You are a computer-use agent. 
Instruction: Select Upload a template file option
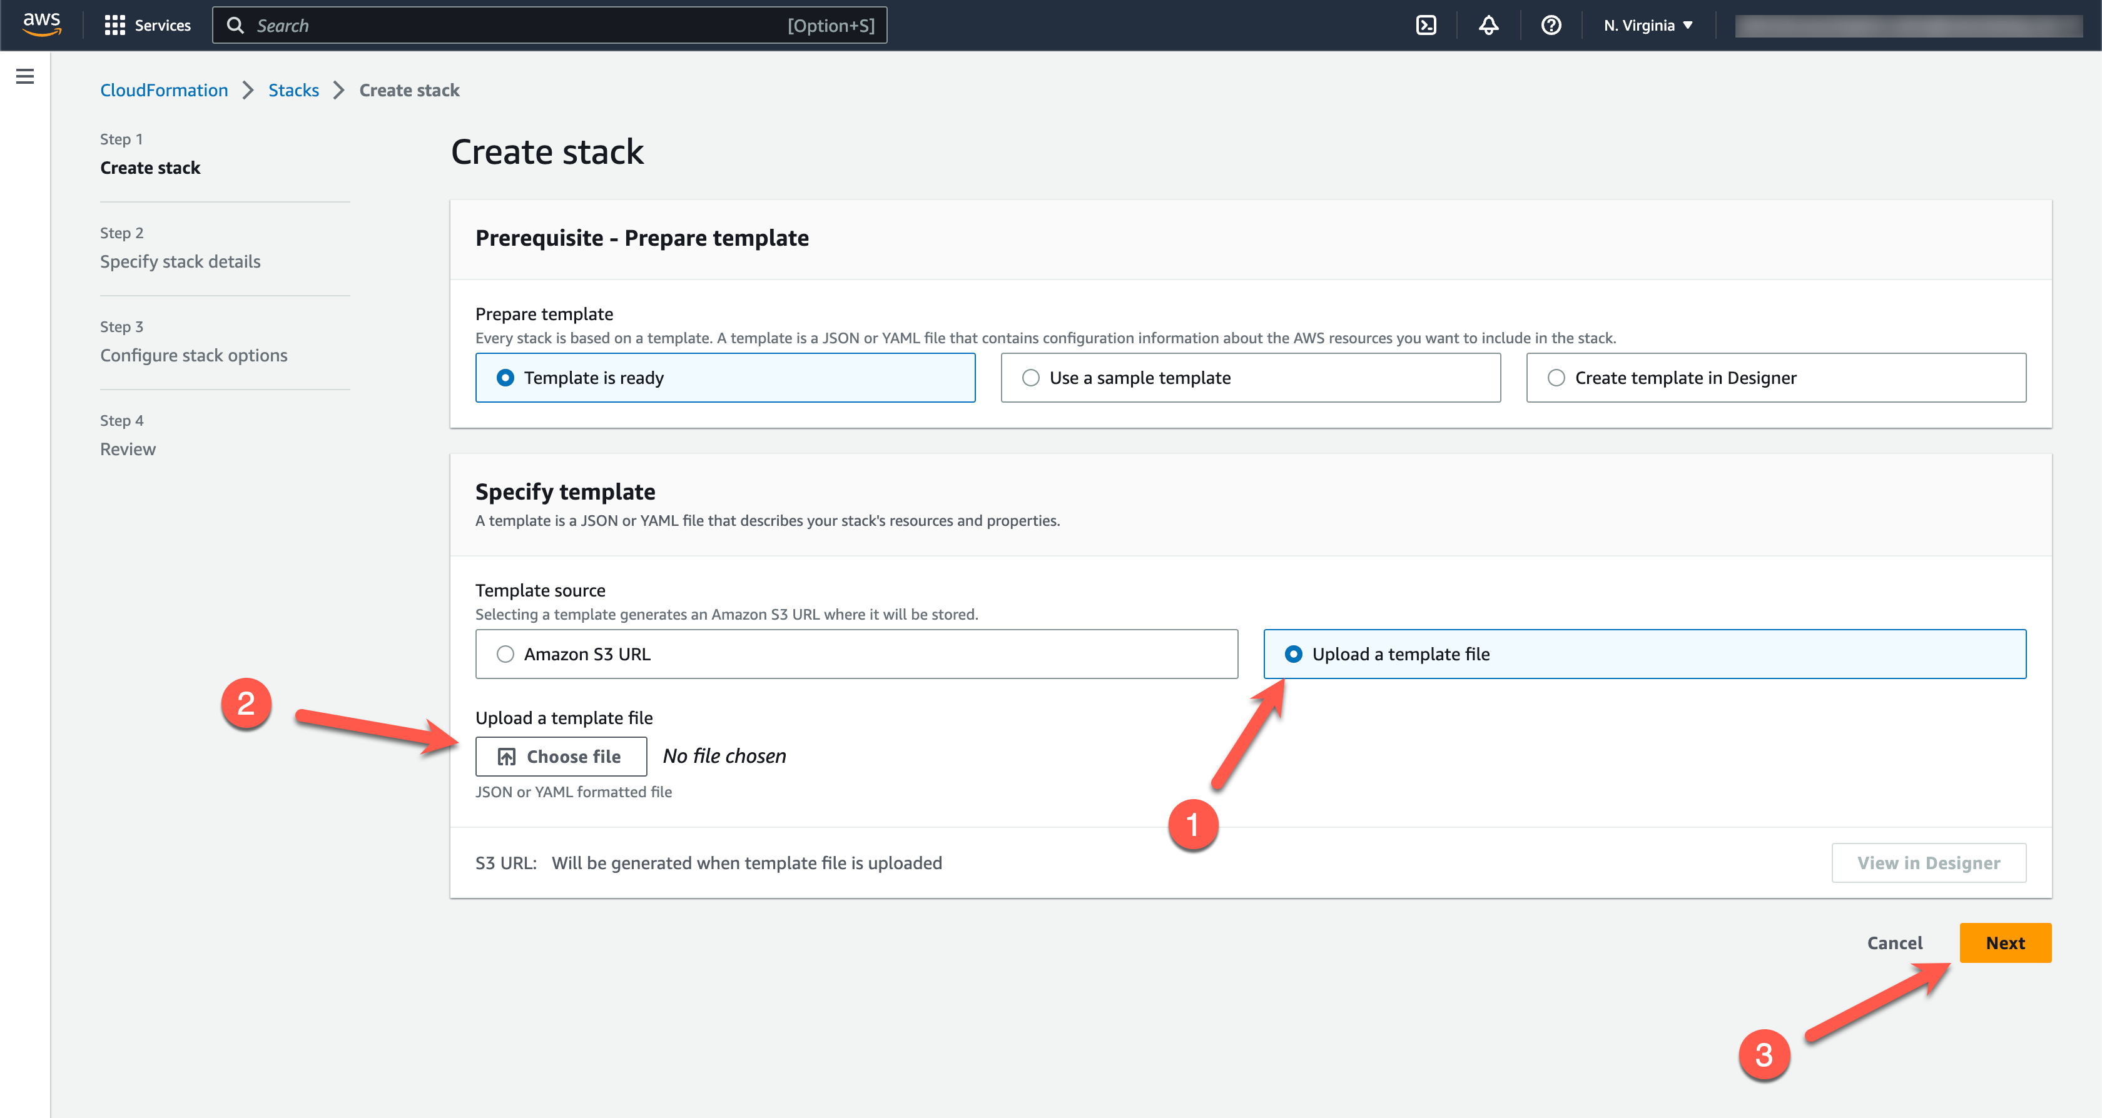click(1293, 654)
